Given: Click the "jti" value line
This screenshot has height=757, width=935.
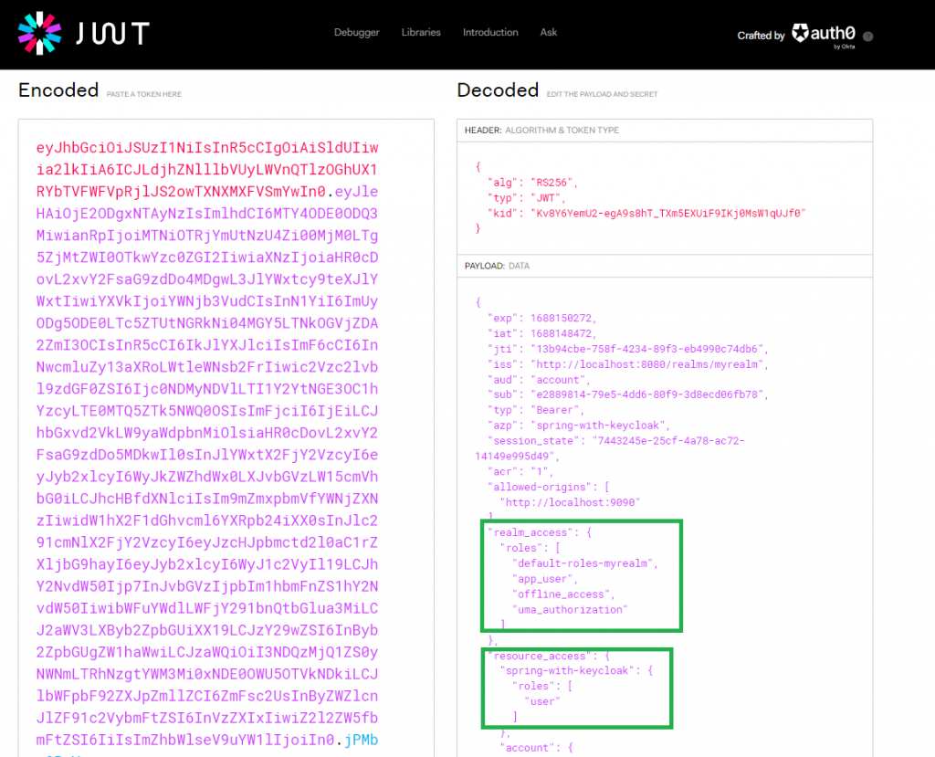Looking at the screenshot, I should point(628,349).
